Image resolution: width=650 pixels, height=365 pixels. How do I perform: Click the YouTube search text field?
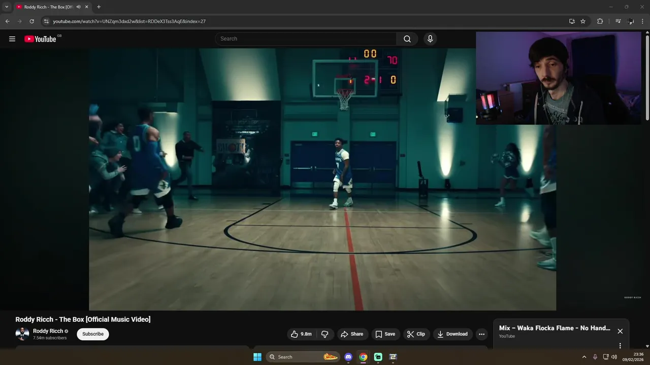click(306, 39)
